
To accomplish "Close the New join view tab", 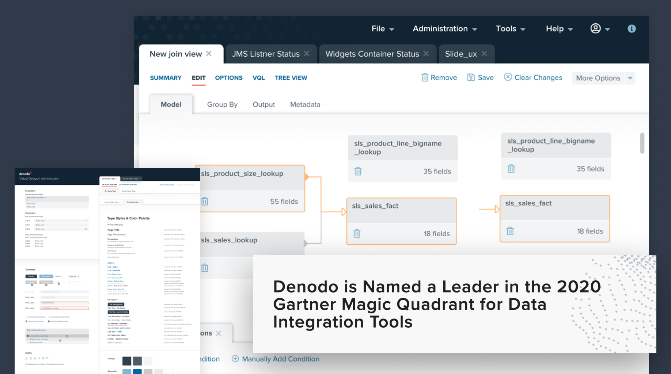I will [209, 54].
